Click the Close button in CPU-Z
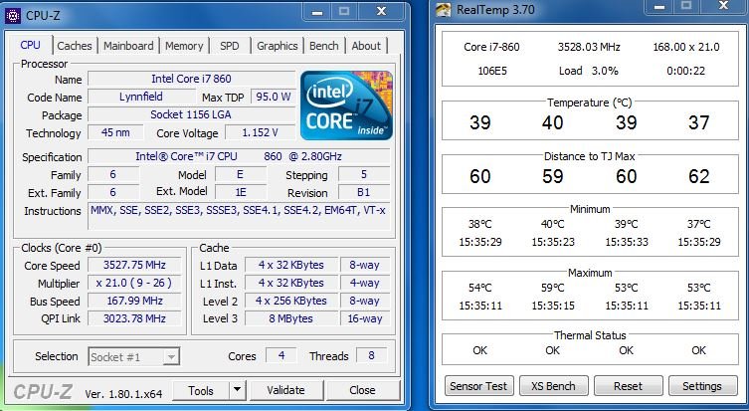Viewport: 749px width, 411px height. 362,390
